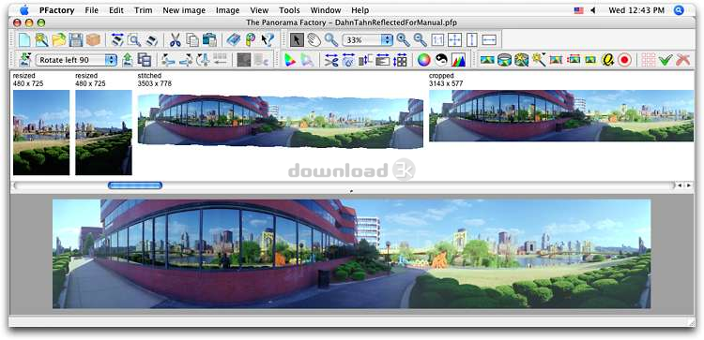This screenshot has width=704, height=340.
Task: Click the 1:1 actual size icon
Action: coord(437,40)
